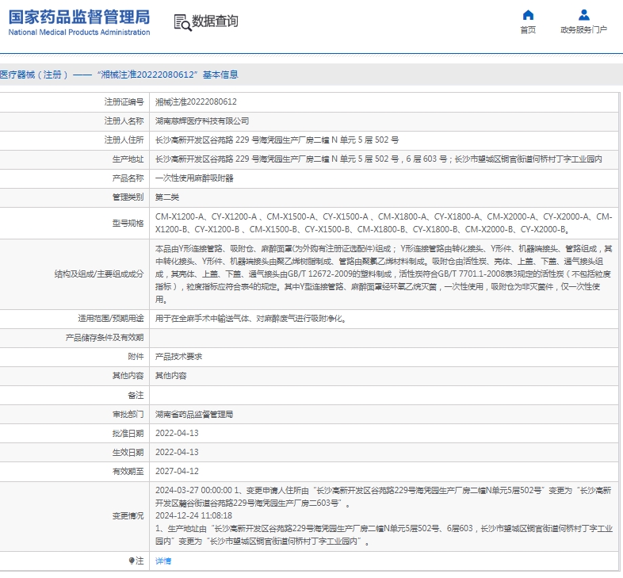Click the 注册人名称 row label
Image resolution: width=623 pixels, height=578 pixels.
[x=124, y=121]
